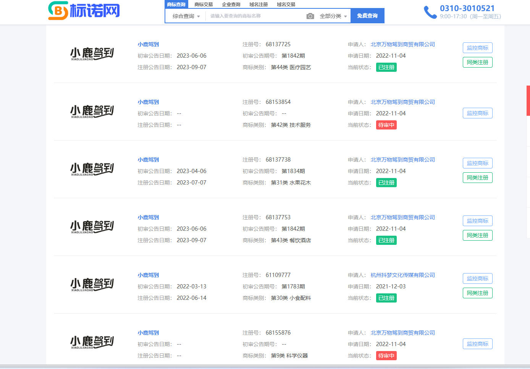Open the 综合查询 search type dropdown
The image size is (530, 369).
tap(186, 16)
